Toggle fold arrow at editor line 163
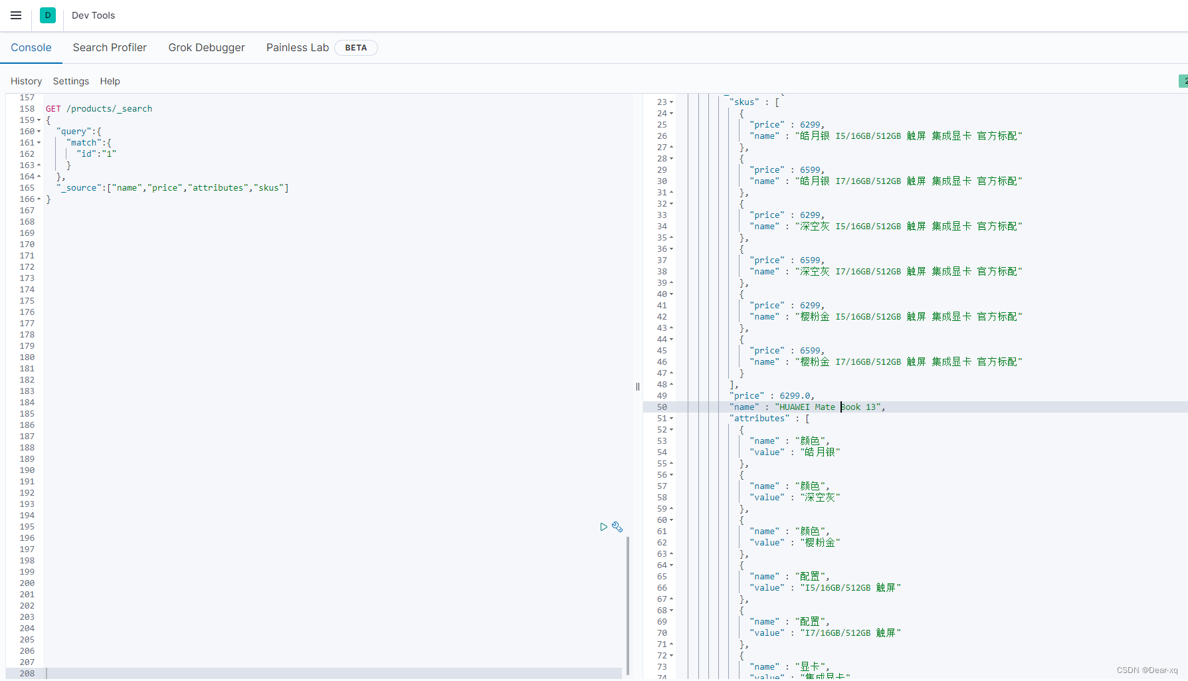The width and height of the screenshot is (1188, 681). click(x=39, y=165)
